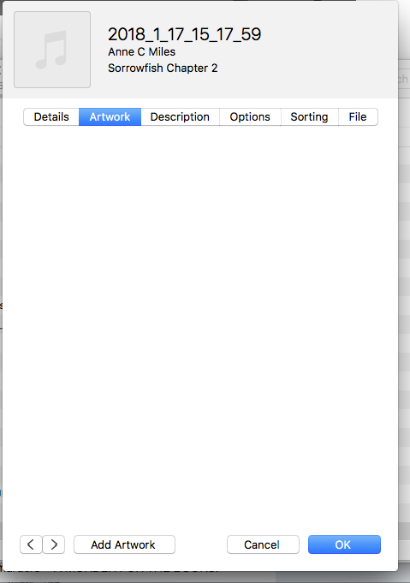
Task: Show the File tab
Action: pyautogui.click(x=358, y=116)
